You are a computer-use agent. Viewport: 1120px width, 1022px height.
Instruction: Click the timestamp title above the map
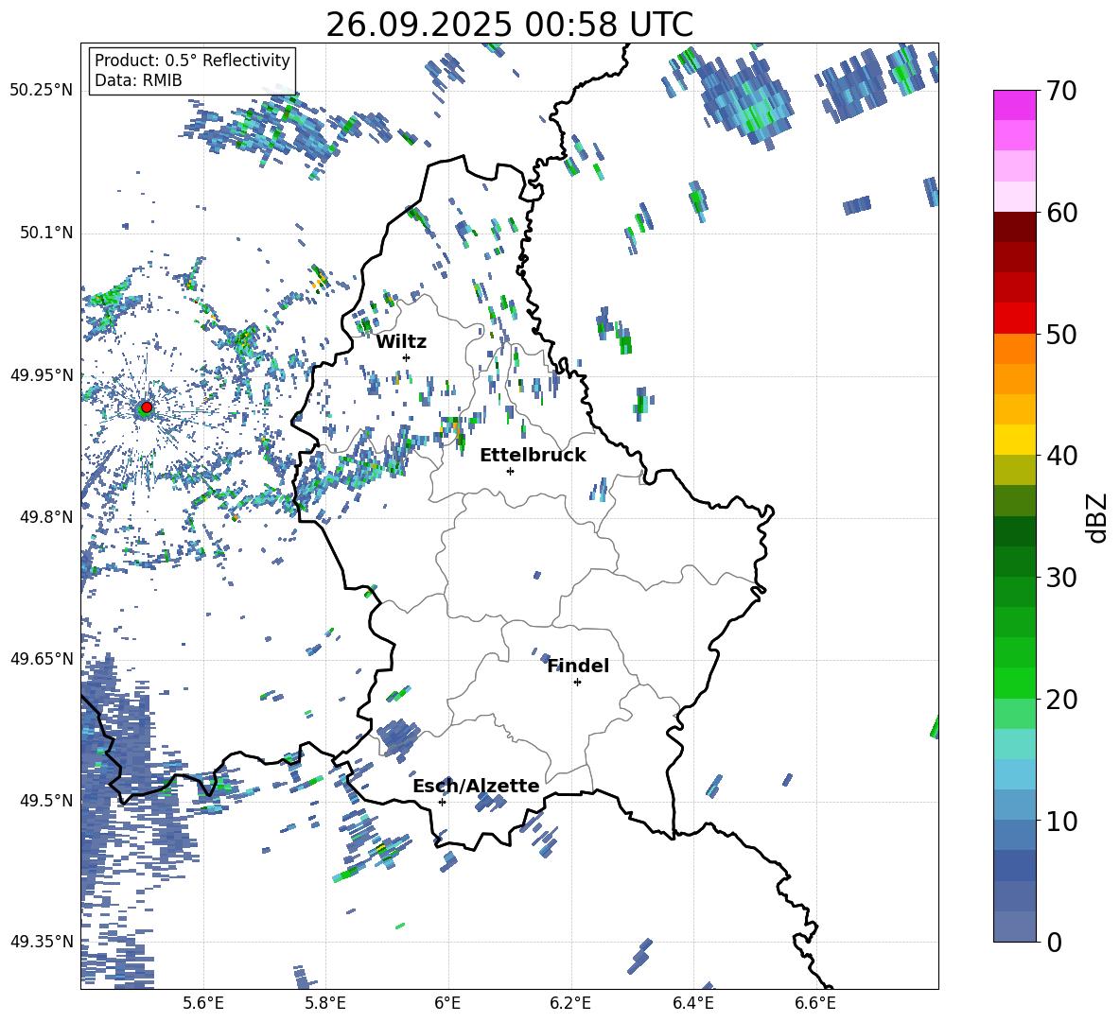[509, 26]
